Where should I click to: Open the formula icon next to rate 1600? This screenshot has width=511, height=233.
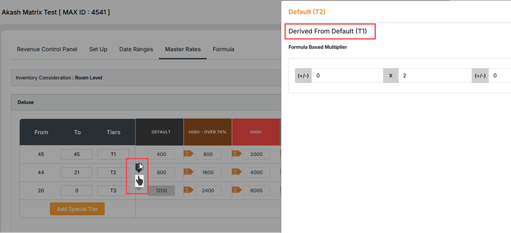188,172
